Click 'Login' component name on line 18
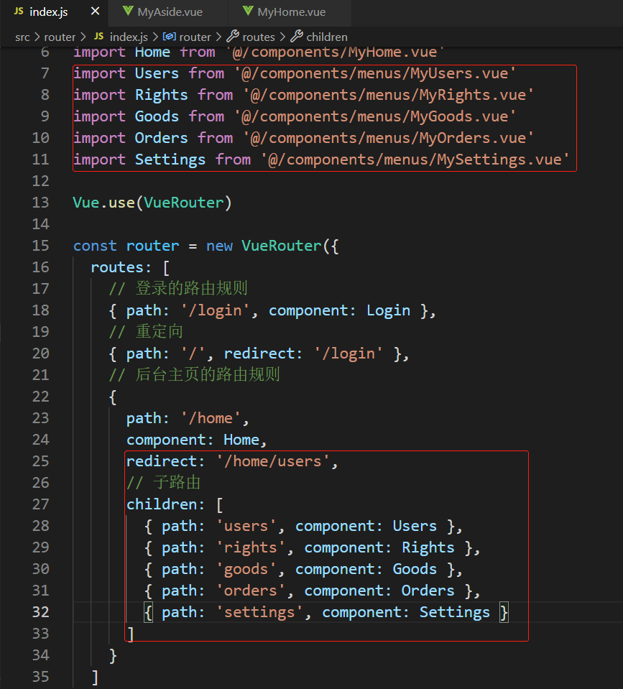The height and width of the screenshot is (689, 623). click(388, 310)
